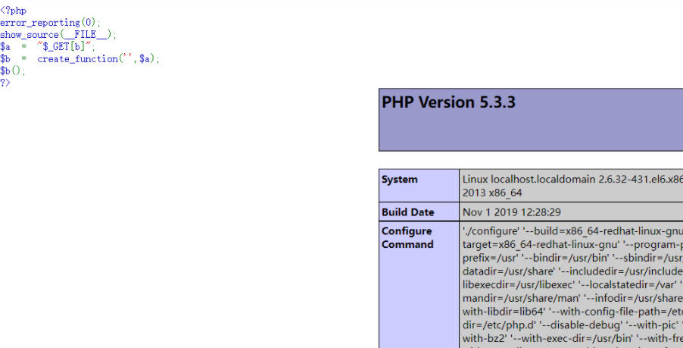This screenshot has width=683, height=348.
Task: Click the 'mandir=/usr/share/man' configure line
Action: [572, 298]
